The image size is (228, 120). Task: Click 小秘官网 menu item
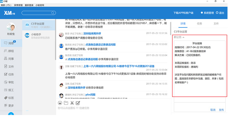[40, 5]
